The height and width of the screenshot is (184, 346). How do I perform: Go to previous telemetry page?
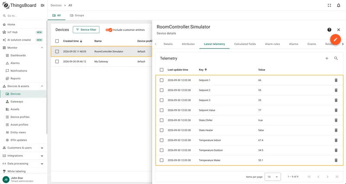click(x=318, y=177)
